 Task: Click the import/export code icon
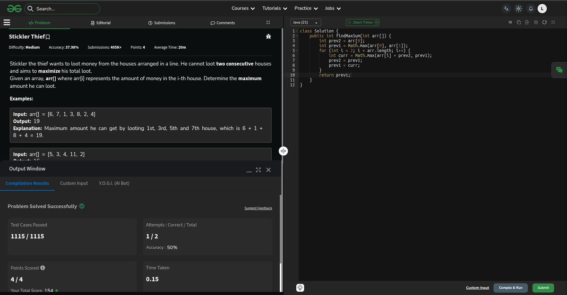point(527,22)
